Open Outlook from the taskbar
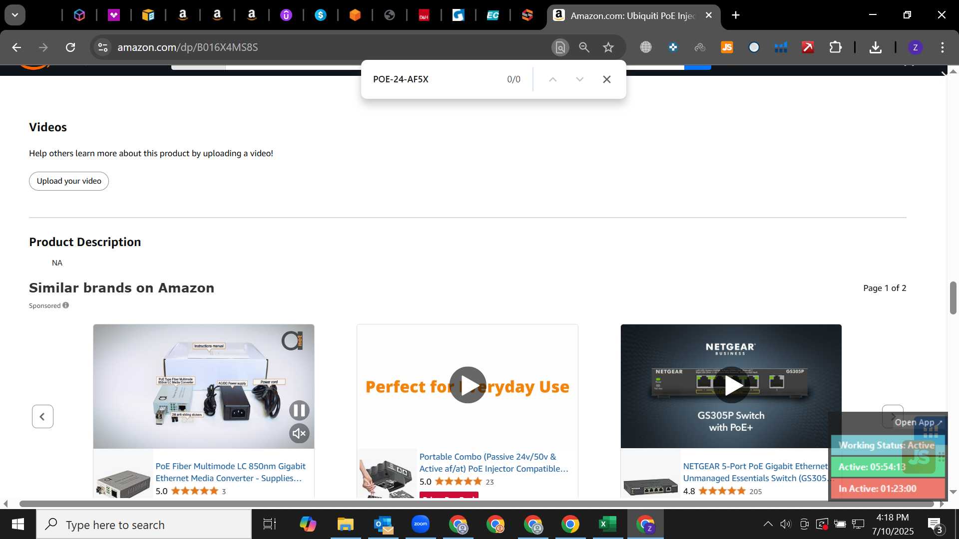Viewport: 959px width, 539px height. [x=383, y=525]
